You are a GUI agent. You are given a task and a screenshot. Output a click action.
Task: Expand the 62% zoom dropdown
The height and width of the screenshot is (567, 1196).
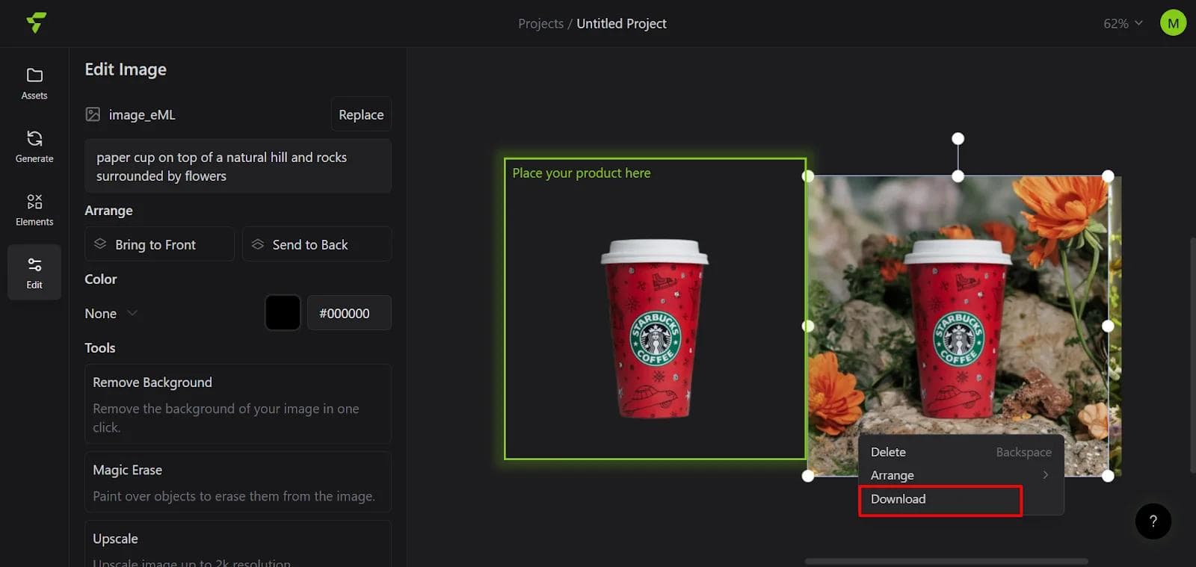[x=1123, y=24]
